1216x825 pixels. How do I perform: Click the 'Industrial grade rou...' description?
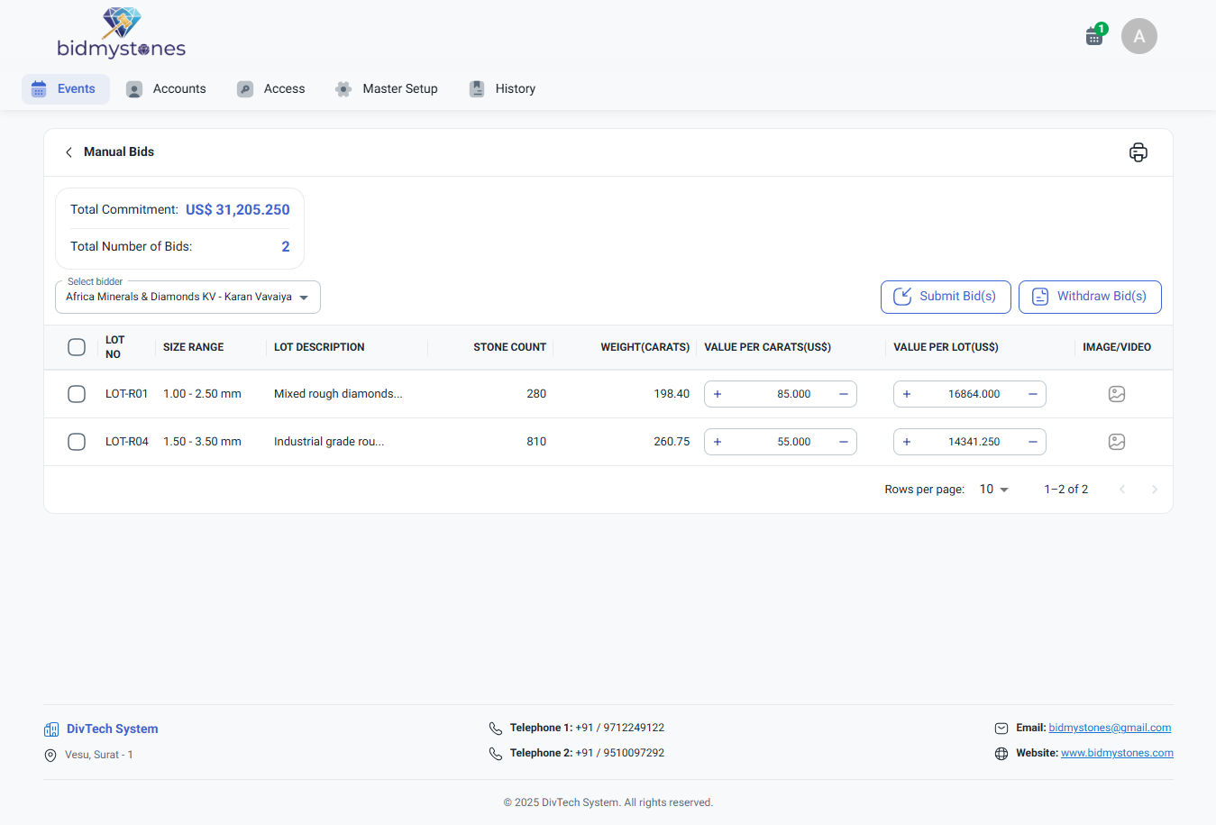coord(329,442)
